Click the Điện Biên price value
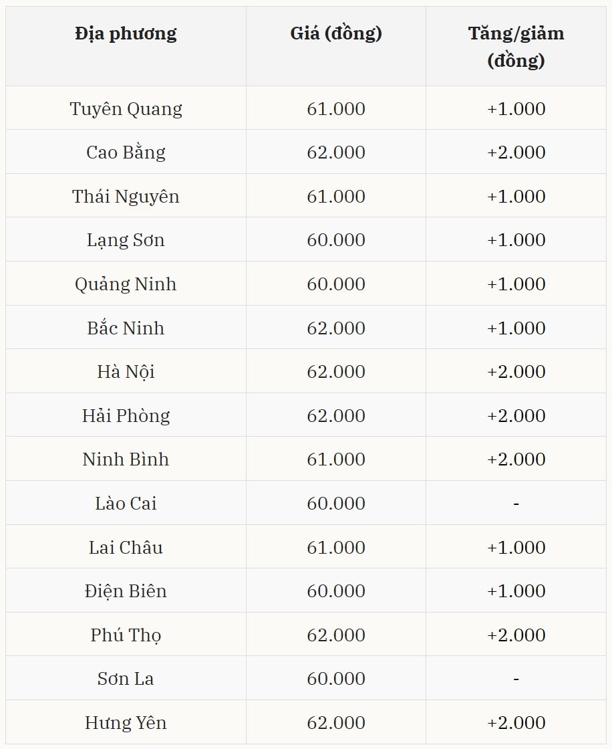This screenshot has height=749, width=612. (336, 591)
